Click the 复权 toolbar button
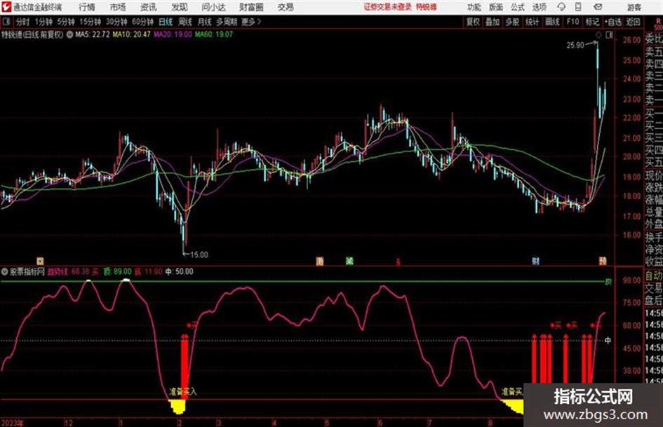 (x=473, y=22)
